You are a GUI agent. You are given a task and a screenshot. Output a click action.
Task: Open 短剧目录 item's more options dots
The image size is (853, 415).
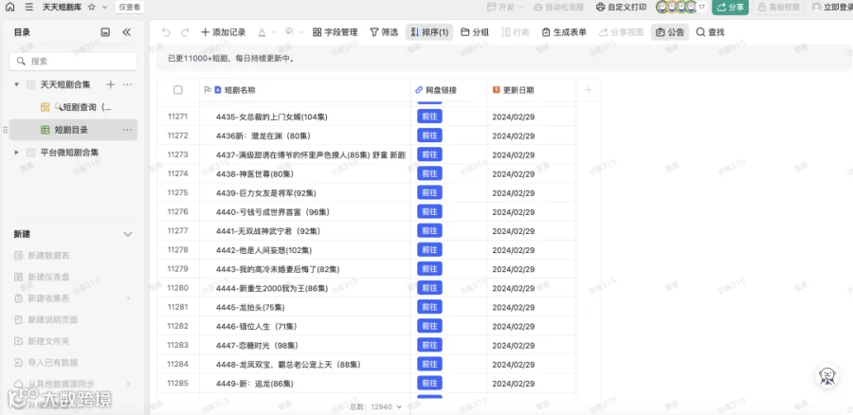coord(127,130)
